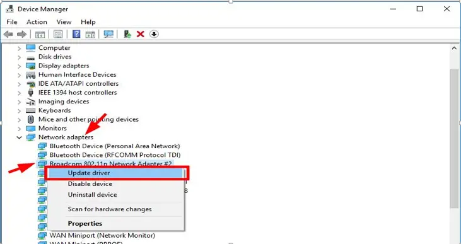
Task: Open the Action menu
Action: tap(37, 22)
